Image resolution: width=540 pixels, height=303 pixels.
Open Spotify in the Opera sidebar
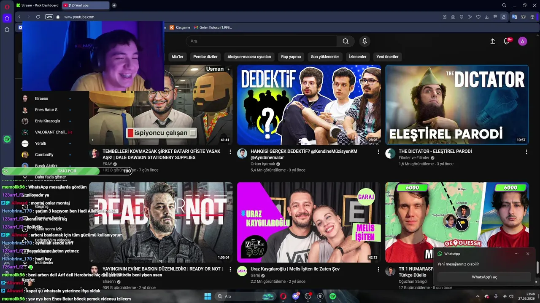[7, 139]
